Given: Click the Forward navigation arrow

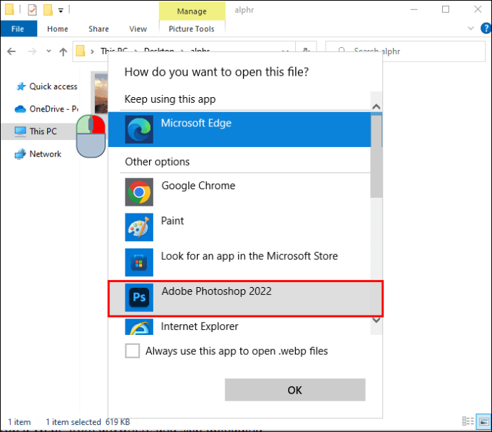Looking at the screenshot, I should pyautogui.click(x=32, y=51).
